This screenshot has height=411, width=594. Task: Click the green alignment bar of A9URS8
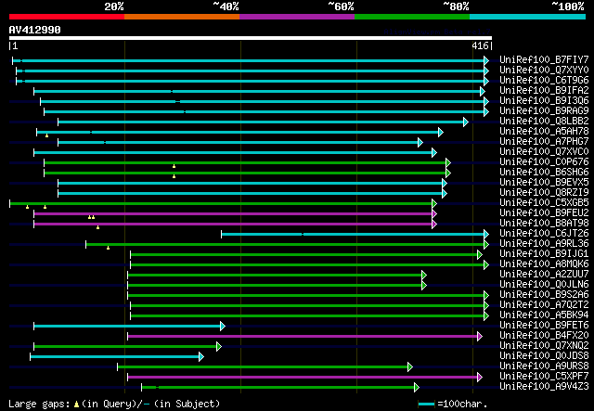tap(263, 367)
